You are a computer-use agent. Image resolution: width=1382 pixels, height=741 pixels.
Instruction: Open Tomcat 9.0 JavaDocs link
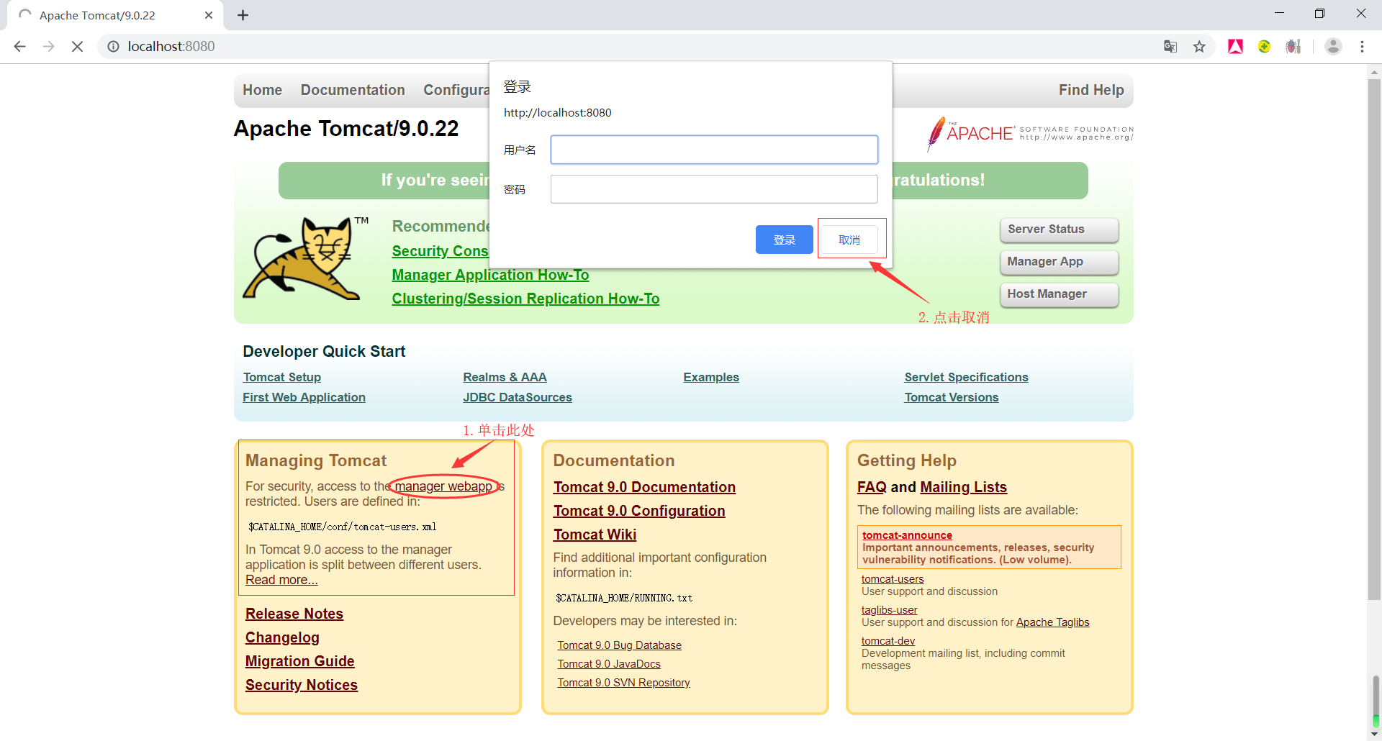tap(609, 664)
